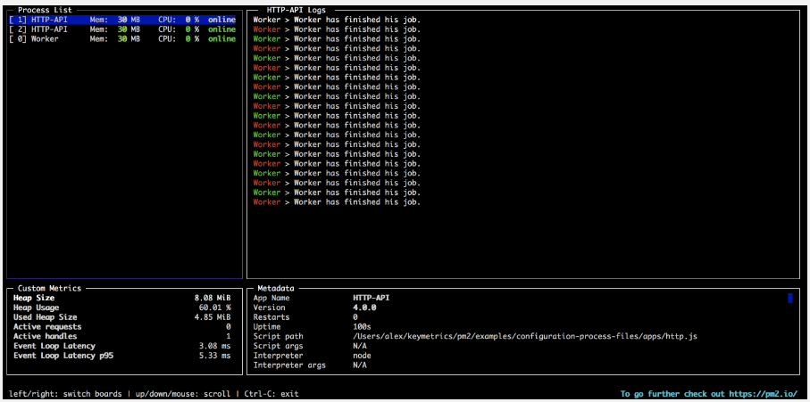Click the Heap Size metric row
810x402 pixels.
pyautogui.click(x=122, y=298)
